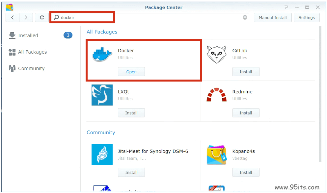Click the Kopano4s shopping bag icon
The width and height of the screenshot is (327, 193).
coord(217,155)
